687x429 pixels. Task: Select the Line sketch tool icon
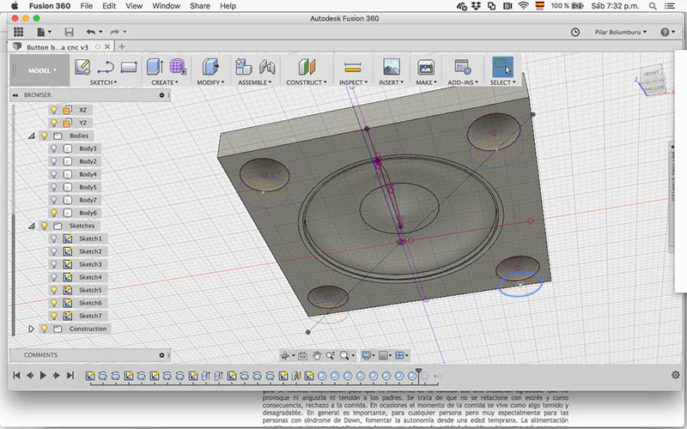tap(106, 67)
